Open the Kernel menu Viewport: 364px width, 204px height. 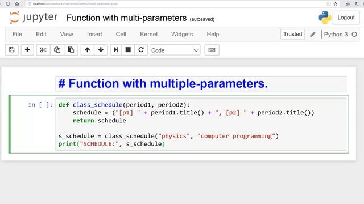click(148, 34)
